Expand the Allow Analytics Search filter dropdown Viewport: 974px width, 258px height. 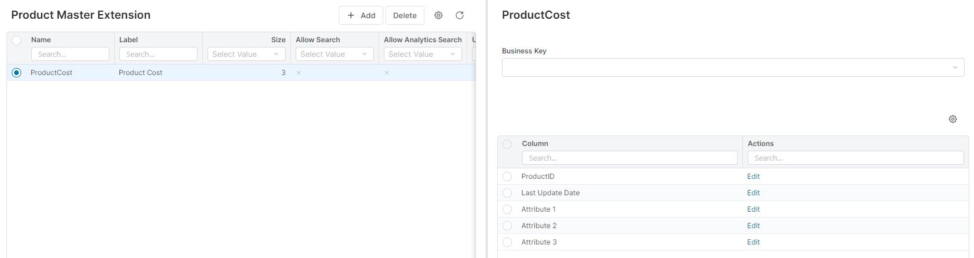pos(422,54)
